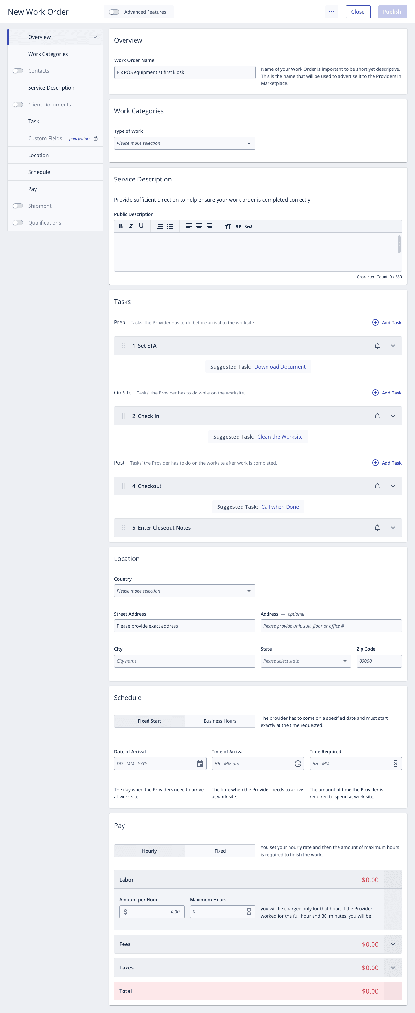This screenshot has height=1013, width=415.
Task: Insert blockquote in description
Action: (x=238, y=226)
